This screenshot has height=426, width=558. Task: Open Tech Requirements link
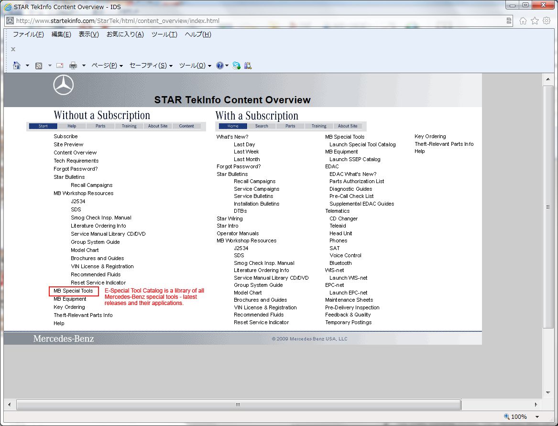pyautogui.click(x=76, y=161)
